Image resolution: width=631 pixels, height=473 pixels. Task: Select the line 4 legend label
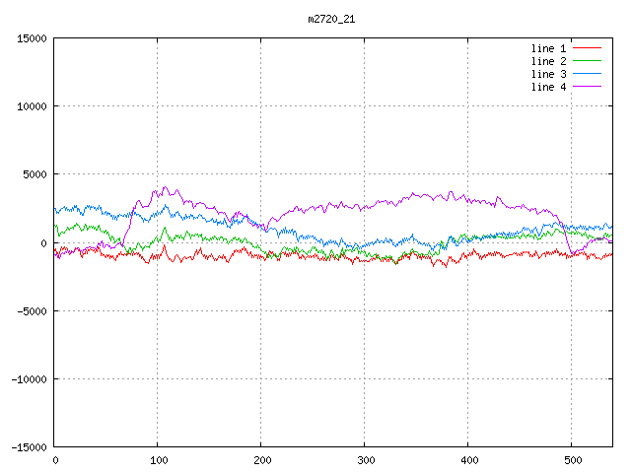pyautogui.click(x=549, y=87)
